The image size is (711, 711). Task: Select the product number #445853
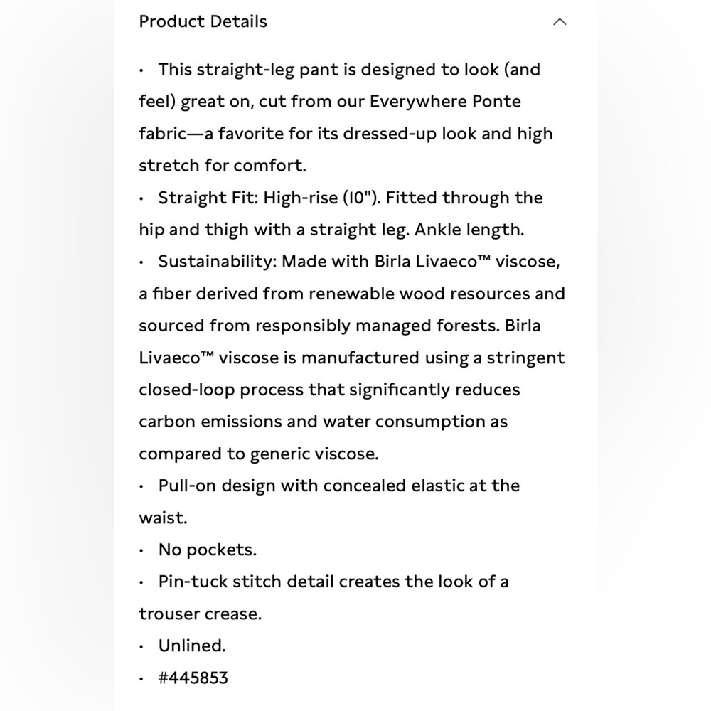(x=193, y=678)
